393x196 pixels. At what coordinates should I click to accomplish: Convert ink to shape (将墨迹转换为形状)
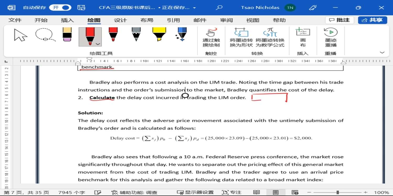[241, 38]
